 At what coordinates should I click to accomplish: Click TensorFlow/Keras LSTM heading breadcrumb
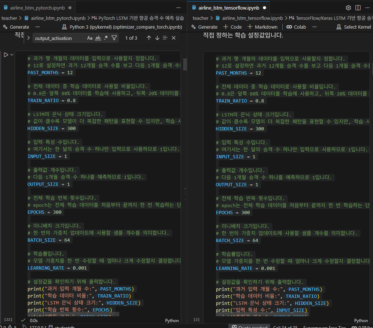tap(331, 18)
